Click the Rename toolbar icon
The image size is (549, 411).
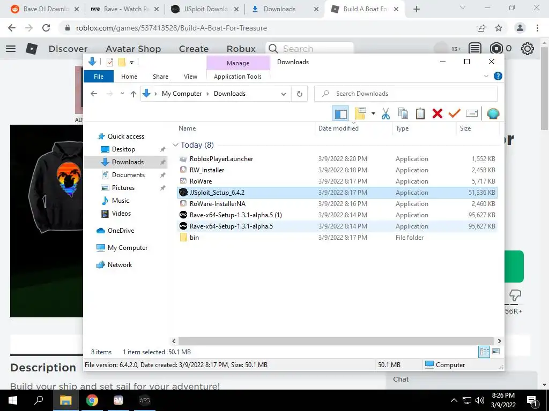pyautogui.click(x=472, y=113)
